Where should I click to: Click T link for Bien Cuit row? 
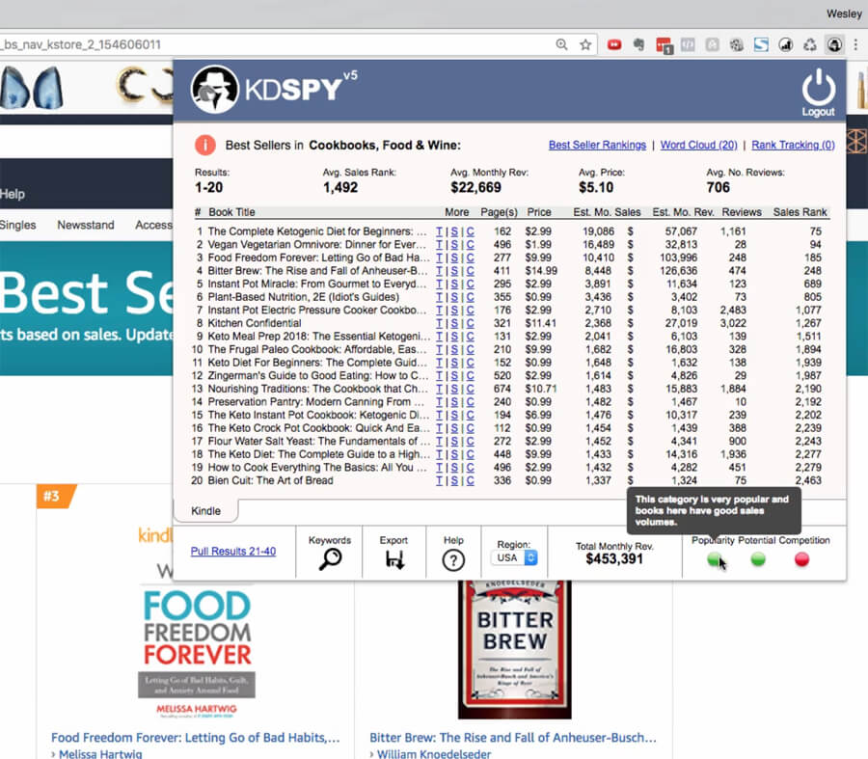click(x=439, y=480)
